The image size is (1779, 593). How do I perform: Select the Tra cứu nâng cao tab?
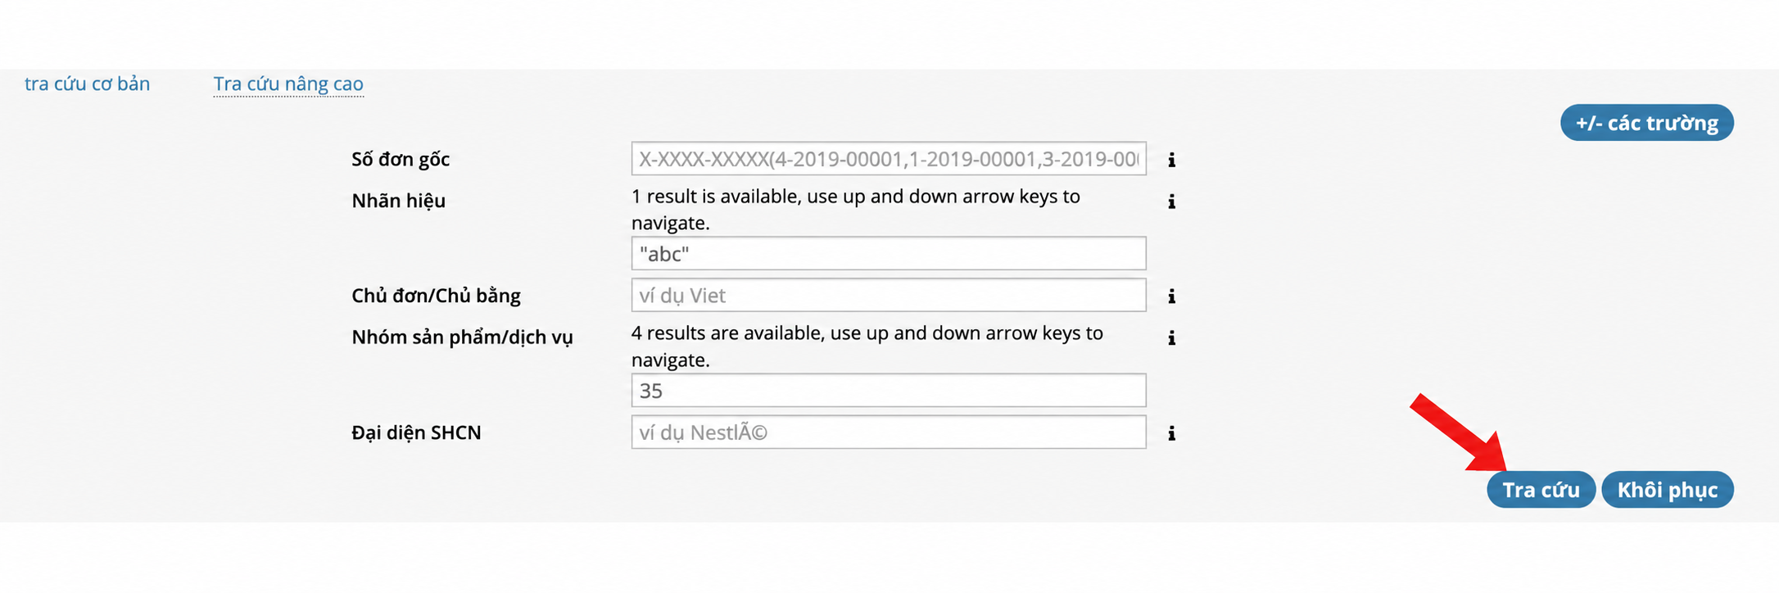pos(288,84)
